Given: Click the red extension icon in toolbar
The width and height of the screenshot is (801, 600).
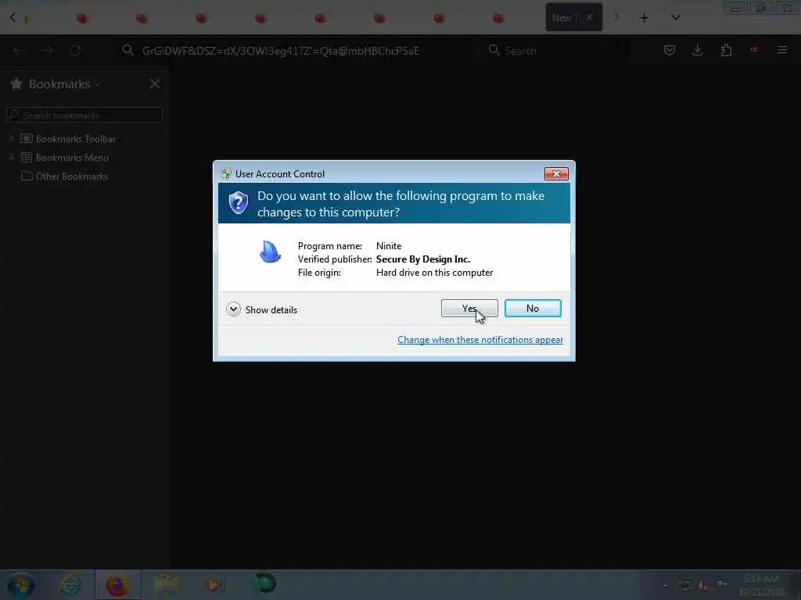Looking at the screenshot, I should tap(754, 49).
